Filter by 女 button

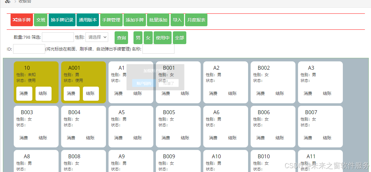[148, 38]
